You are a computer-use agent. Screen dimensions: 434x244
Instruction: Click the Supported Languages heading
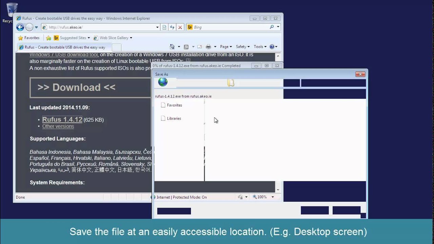click(x=58, y=139)
